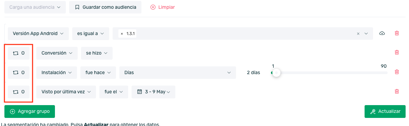Delete the Visto por última vez row
Viewport: 409px width, 126px height.
(397, 91)
